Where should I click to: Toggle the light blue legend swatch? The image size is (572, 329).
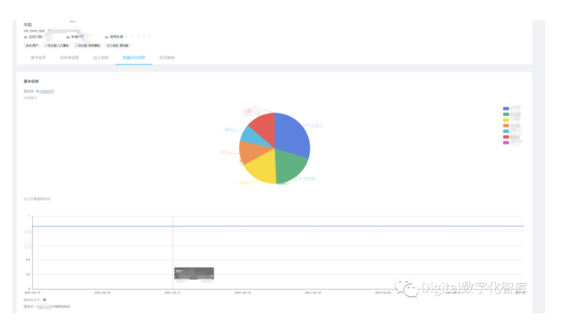506,131
